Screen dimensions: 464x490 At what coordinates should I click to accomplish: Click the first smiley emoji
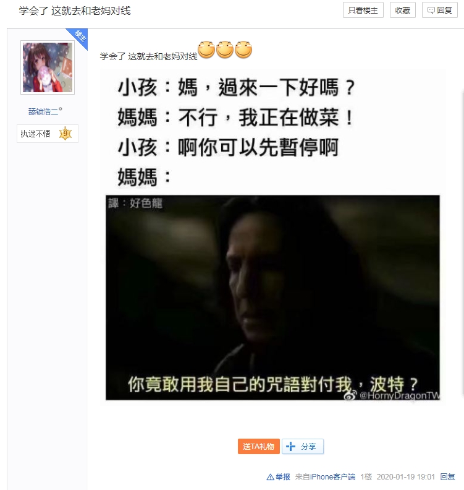pyautogui.click(x=206, y=49)
